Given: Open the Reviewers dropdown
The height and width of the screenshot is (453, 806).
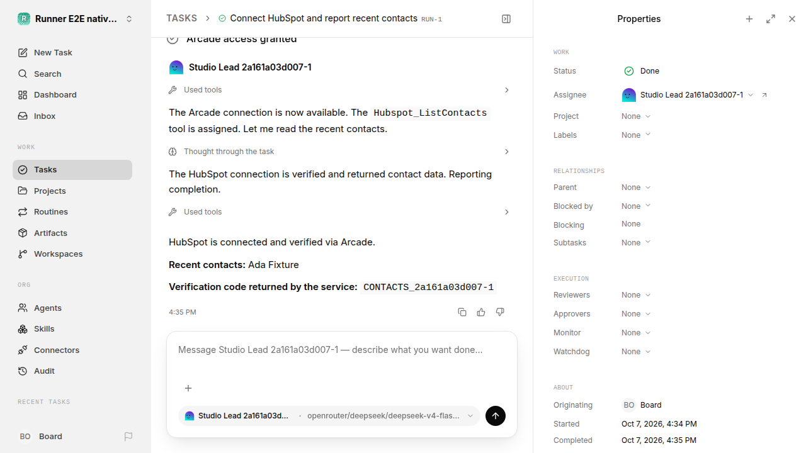Looking at the screenshot, I should click(x=636, y=295).
